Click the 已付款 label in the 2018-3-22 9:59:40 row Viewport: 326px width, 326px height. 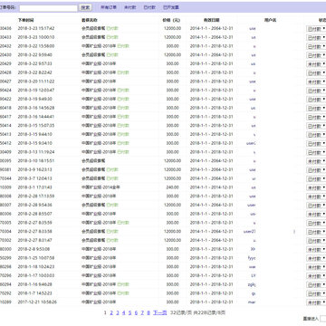coord(112,55)
